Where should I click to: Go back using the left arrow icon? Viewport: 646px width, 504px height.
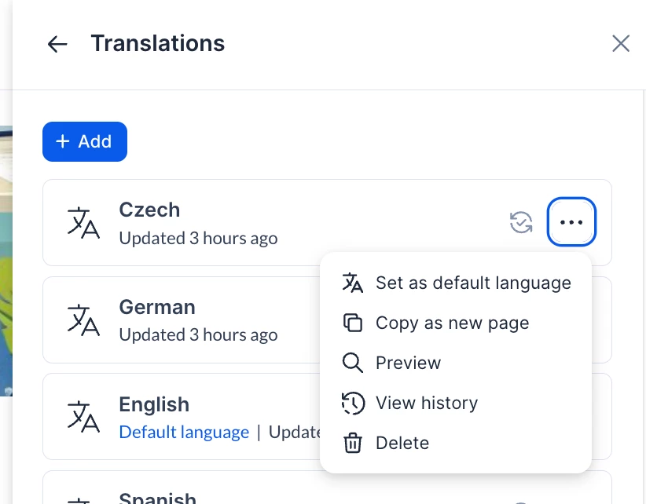(57, 44)
